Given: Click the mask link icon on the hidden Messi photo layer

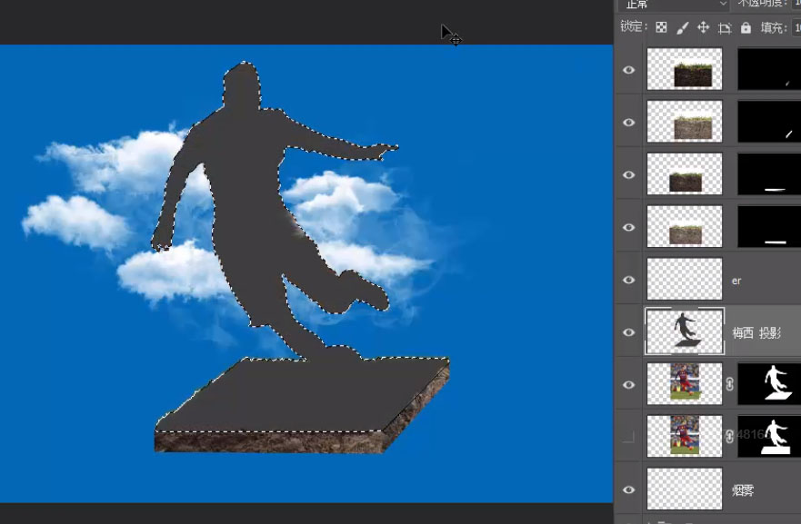Looking at the screenshot, I should click(729, 437).
